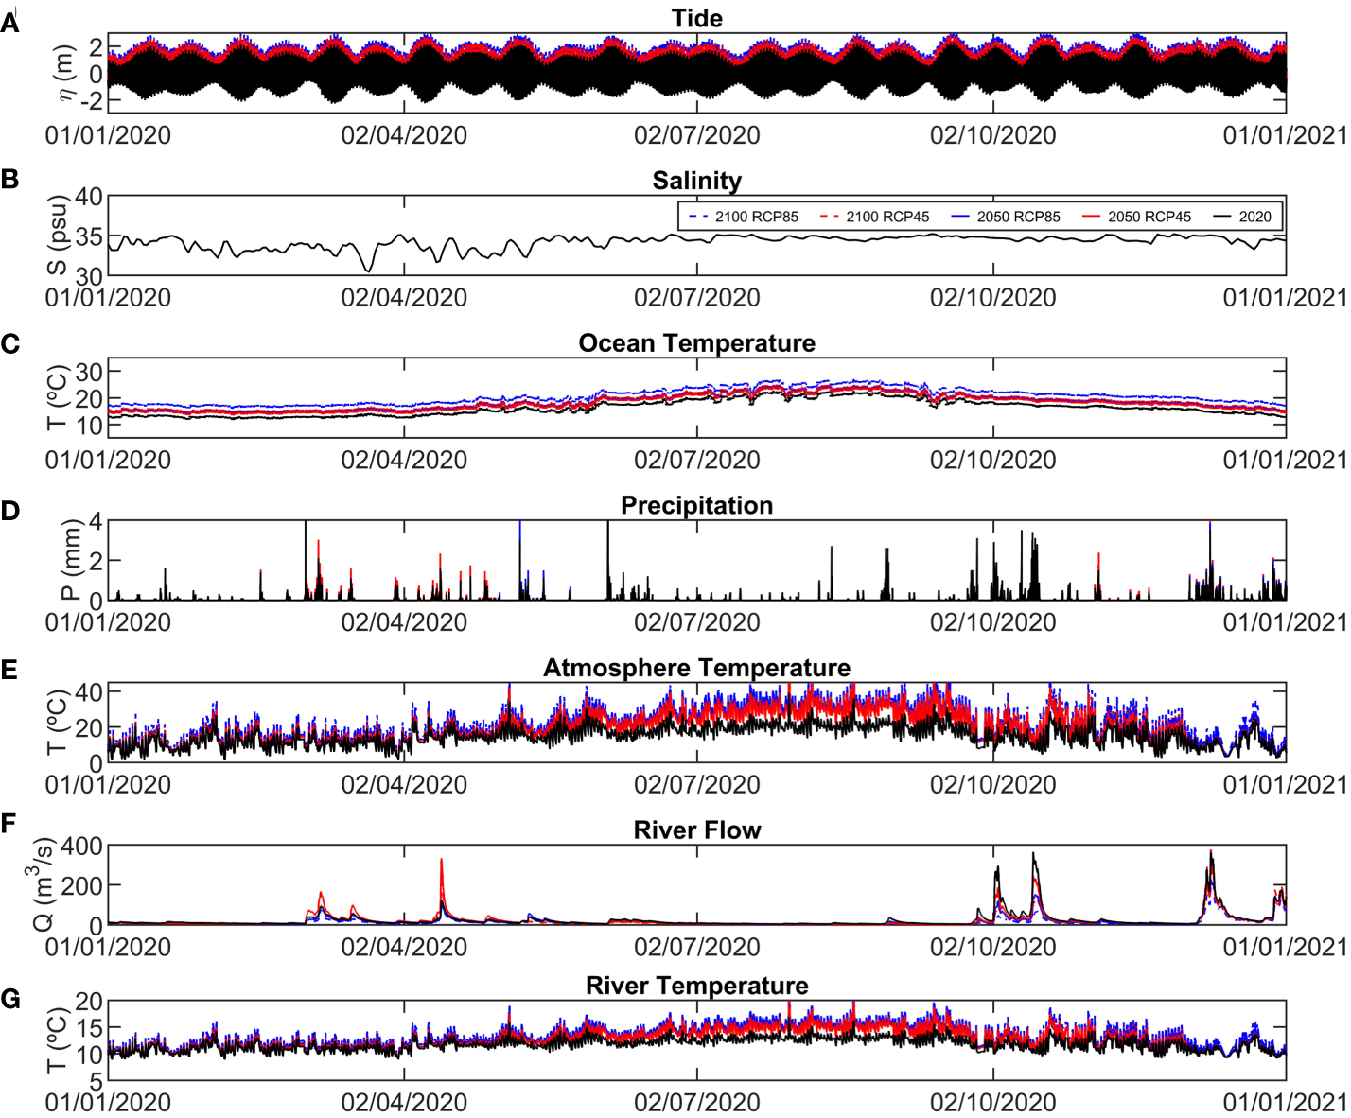Click the Ocean Temperature heading
Image resolution: width=1351 pixels, height=1118 pixels.
[696, 343]
